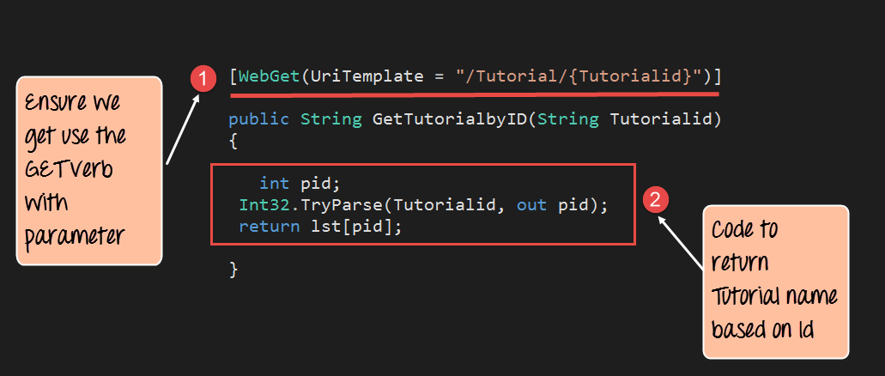Screen dimensions: 885x376
Task: Click the arrow pointing to the WebGet line
Action: point(183,129)
